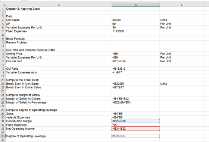This screenshot has height=142, width=209.
Task: Click the formula cell '=B25/(B4*B5)'
Action: click(136, 102)
